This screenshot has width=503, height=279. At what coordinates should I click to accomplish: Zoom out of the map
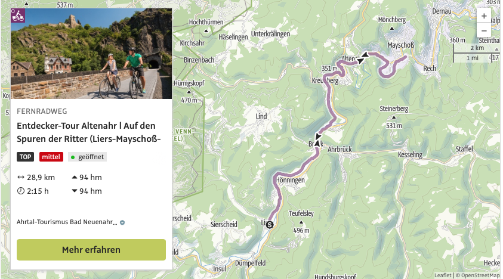(x=484, y=30)
